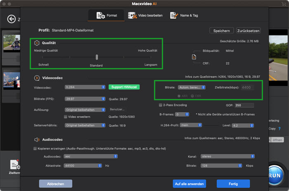Confirm with the Fertig button
The image size is (289, 191).
(x=233, y=184)
